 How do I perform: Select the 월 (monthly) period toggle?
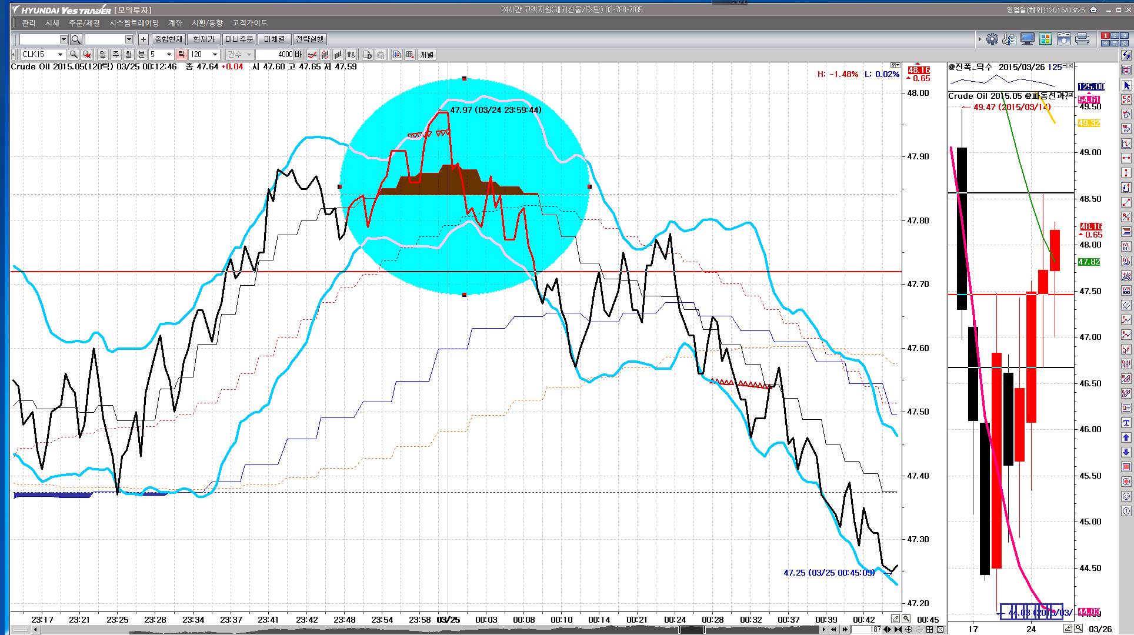tap(129, 55)
